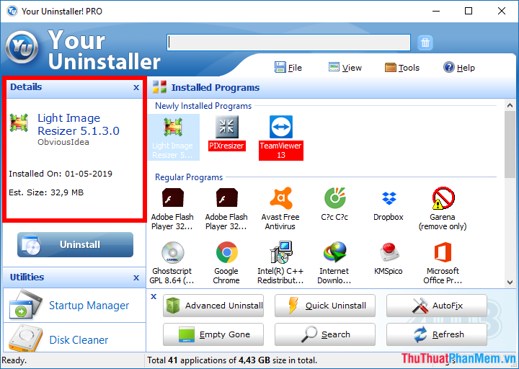Viewport: 519px width, 369px height.
Task: Click Light Image Resizer icon in Details
Action: pos(19,123)
